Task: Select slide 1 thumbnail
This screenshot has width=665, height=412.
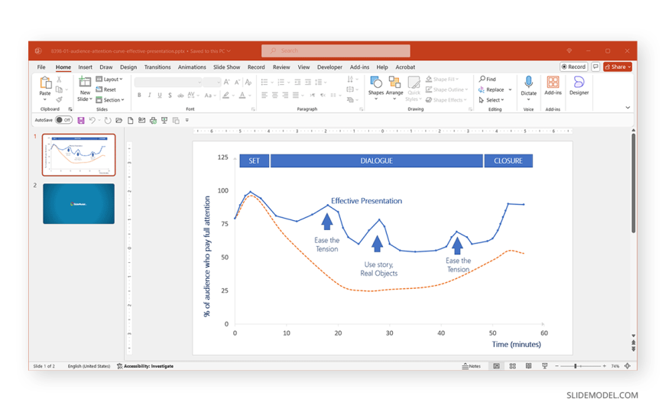Action: pyautogui.click(x=79, y=155)
